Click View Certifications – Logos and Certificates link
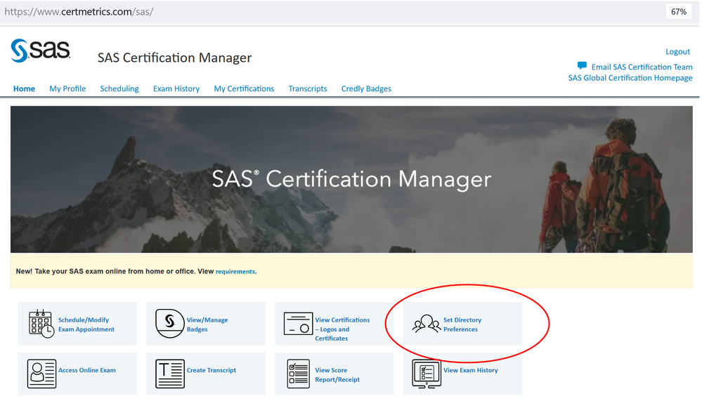Screen dimensions: 702x415 coord(342,329)
